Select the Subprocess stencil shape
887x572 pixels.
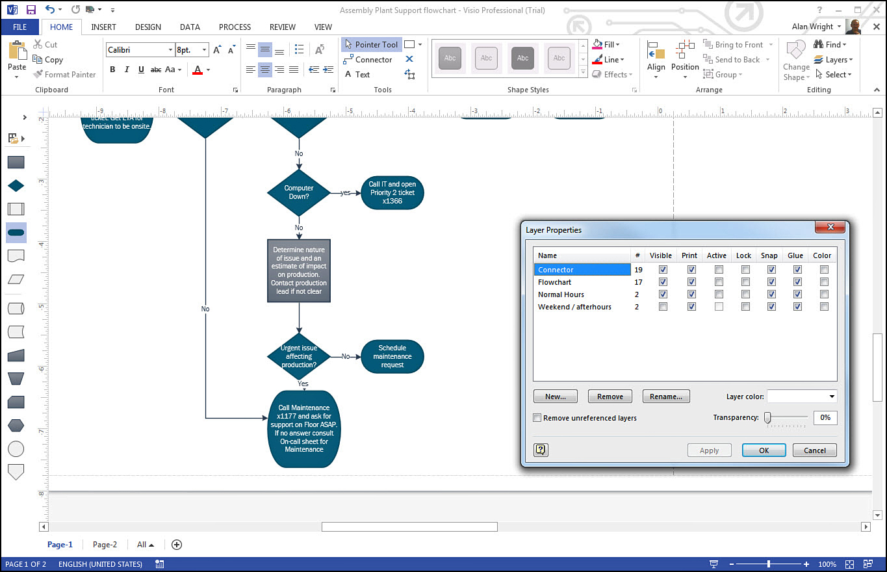click(16, 209)
